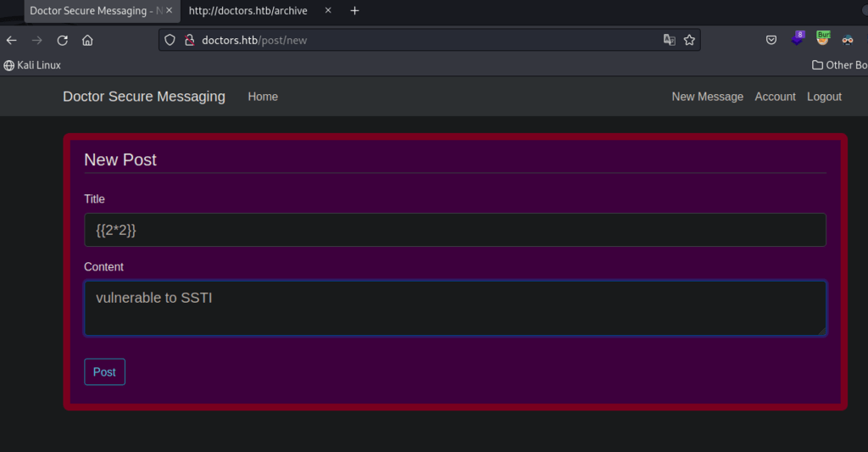Open a new browser tab
The image size is (868, 452).
coord(354,11)
